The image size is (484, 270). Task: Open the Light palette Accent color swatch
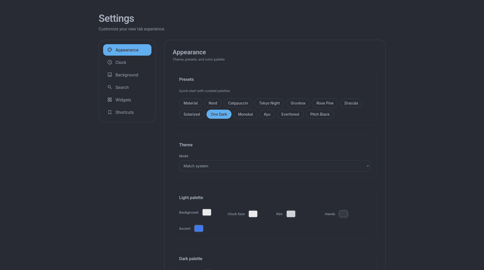(x=199, y=228)
